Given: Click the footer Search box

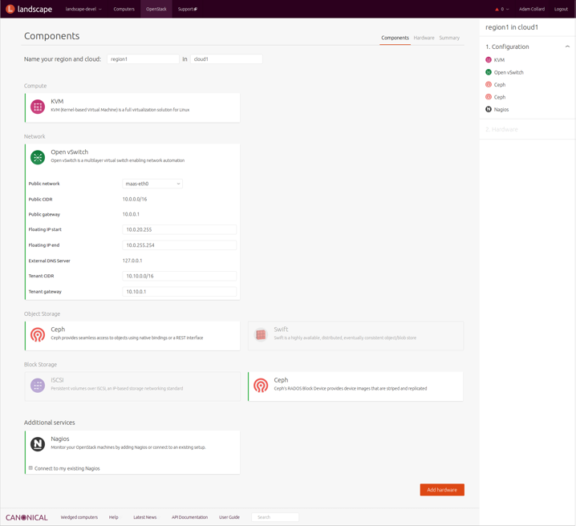Looking at the screenshot, I should (x=275, y=517).
